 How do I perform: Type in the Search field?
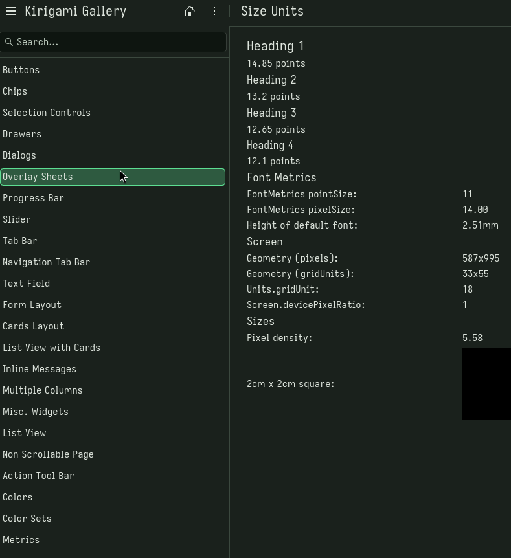coord(117,42)
